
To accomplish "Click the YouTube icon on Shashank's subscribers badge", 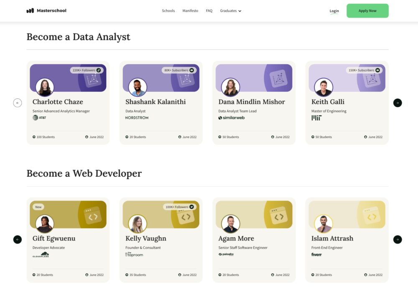I will [191, 70].
